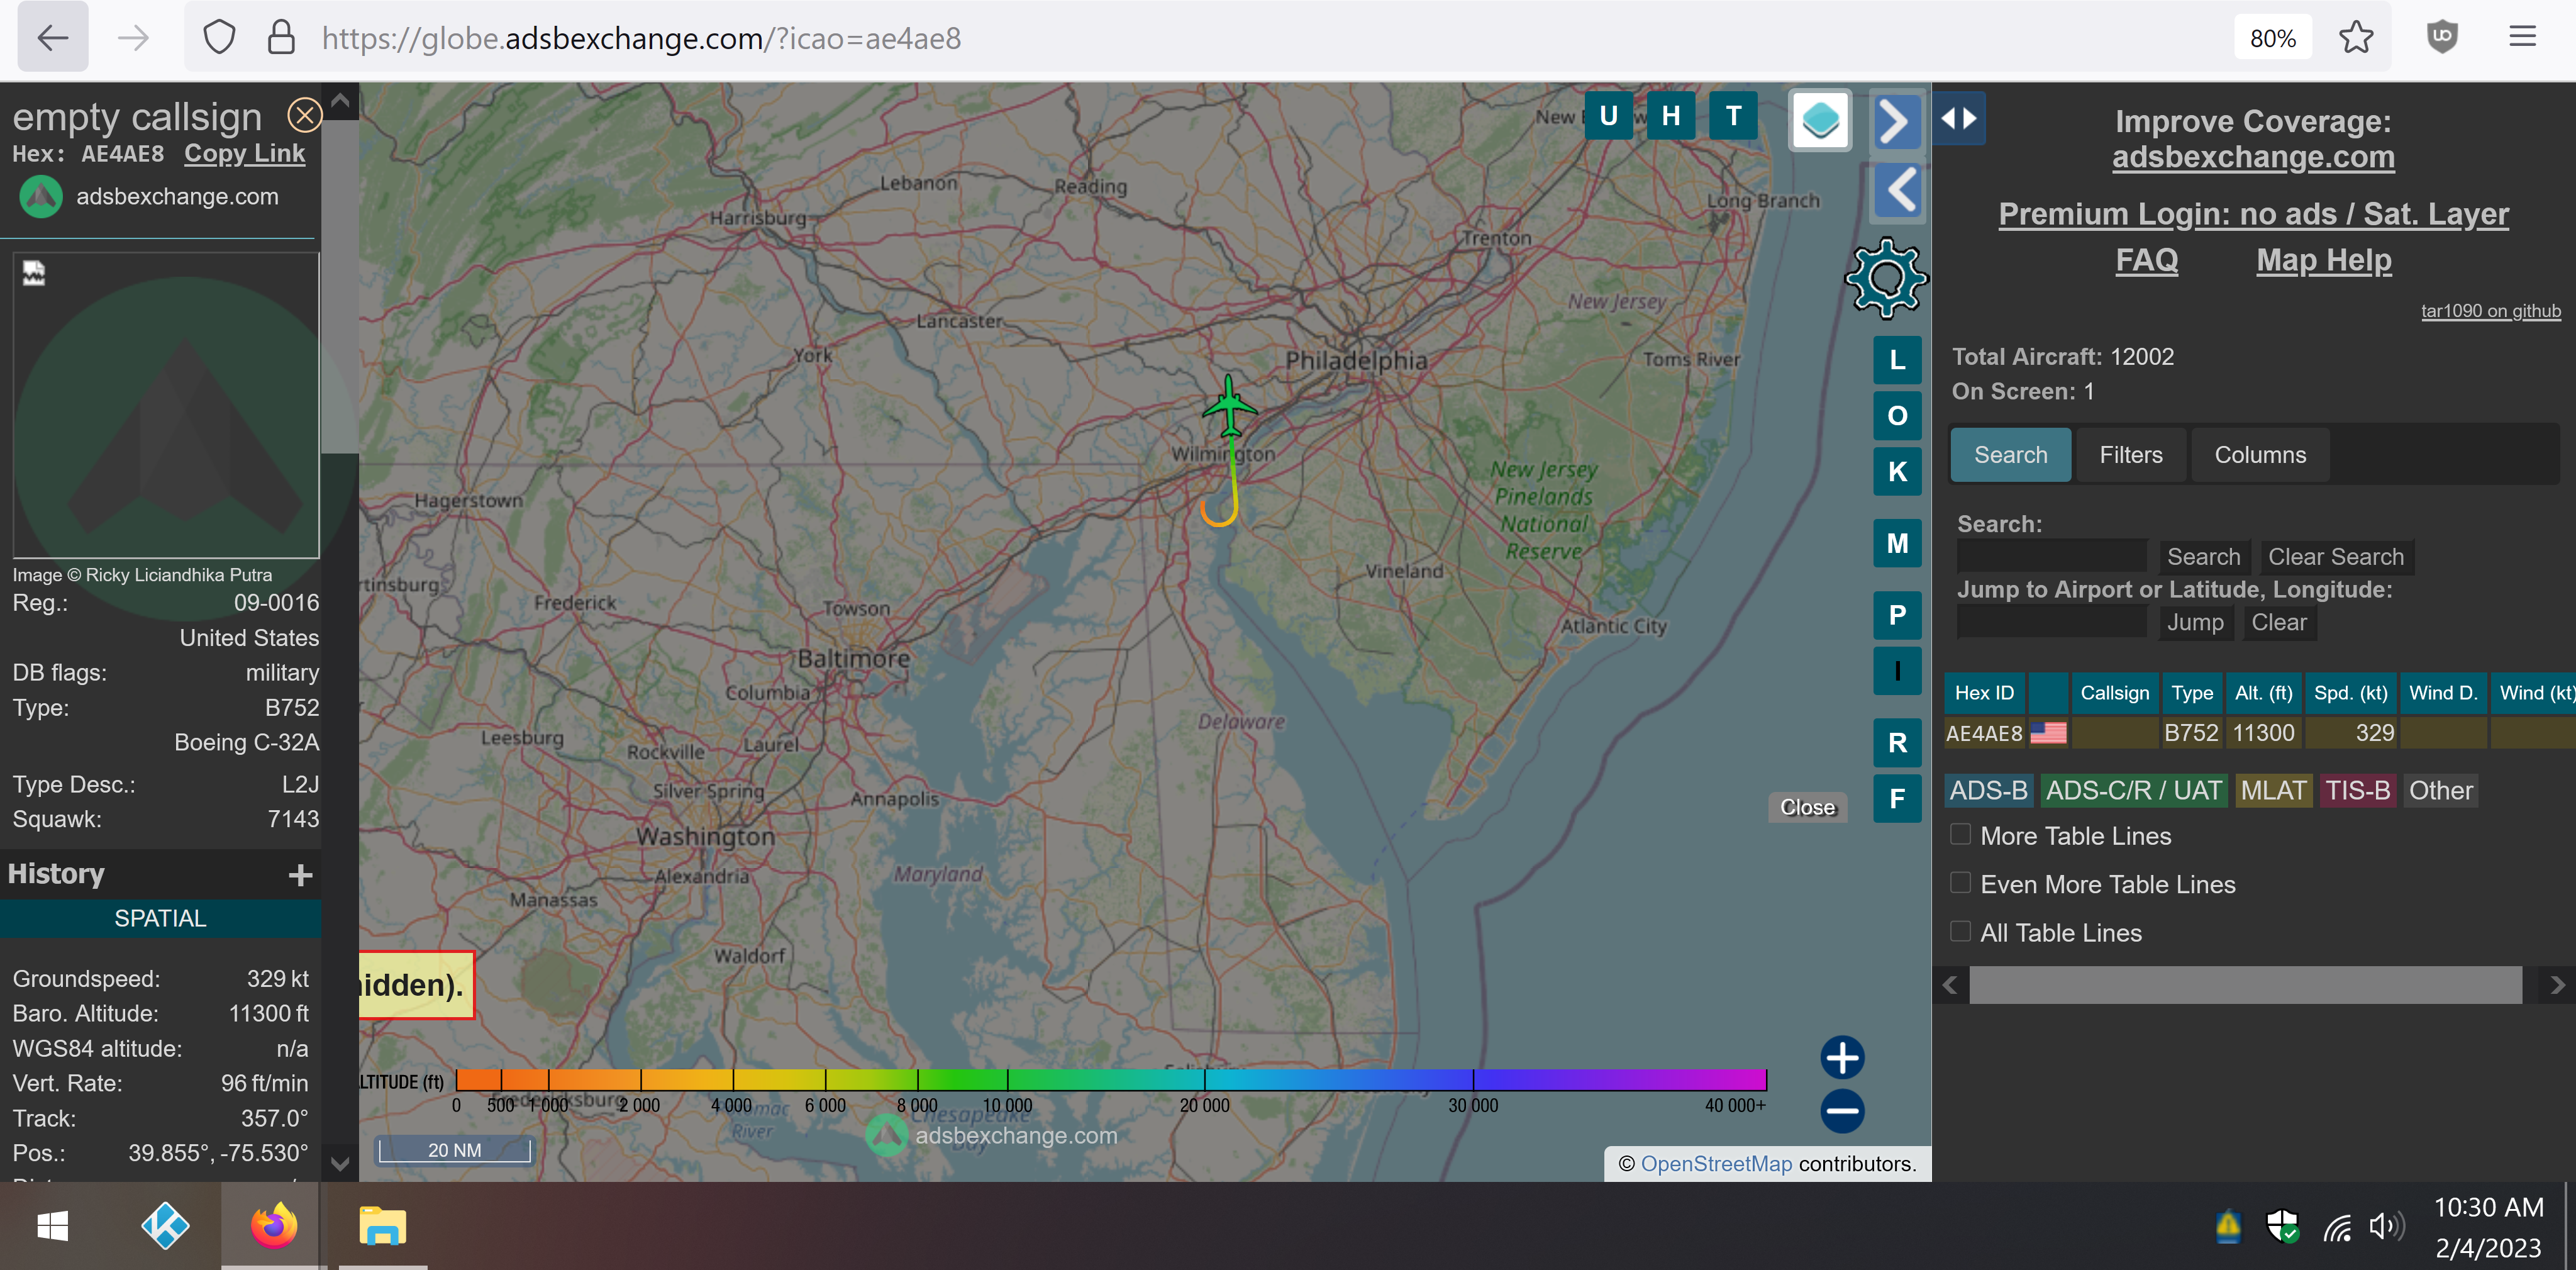Image resolution: width=2576 pixels, height=1270 pixels.
Task: Select the Filters tab
Action: click(2131, 455)
